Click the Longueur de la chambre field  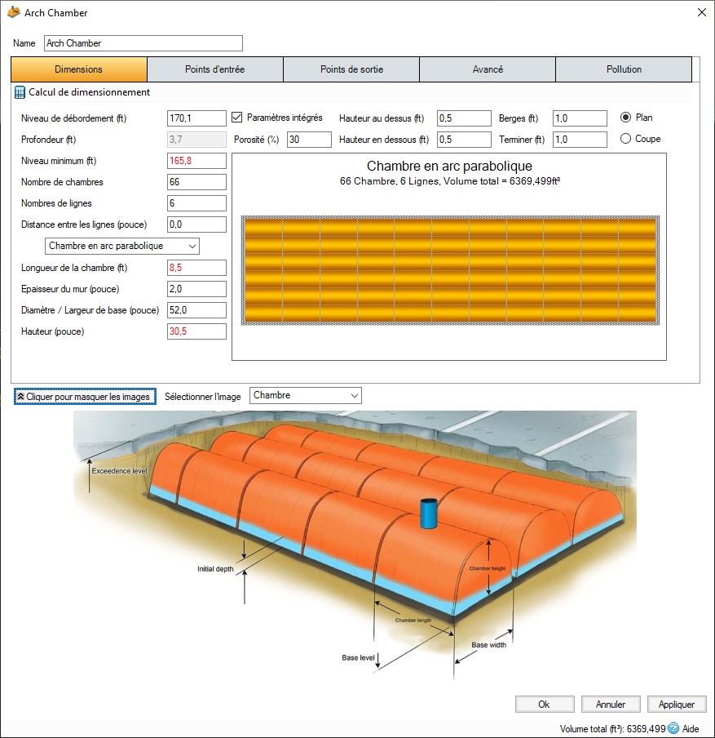coord(196,268)
